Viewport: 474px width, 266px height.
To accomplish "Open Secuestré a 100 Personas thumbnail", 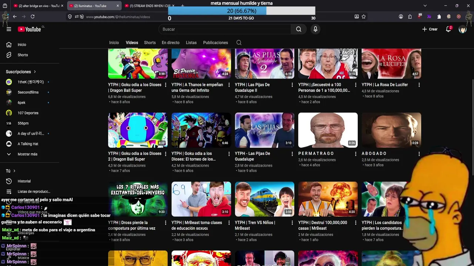I will point(328,64).
